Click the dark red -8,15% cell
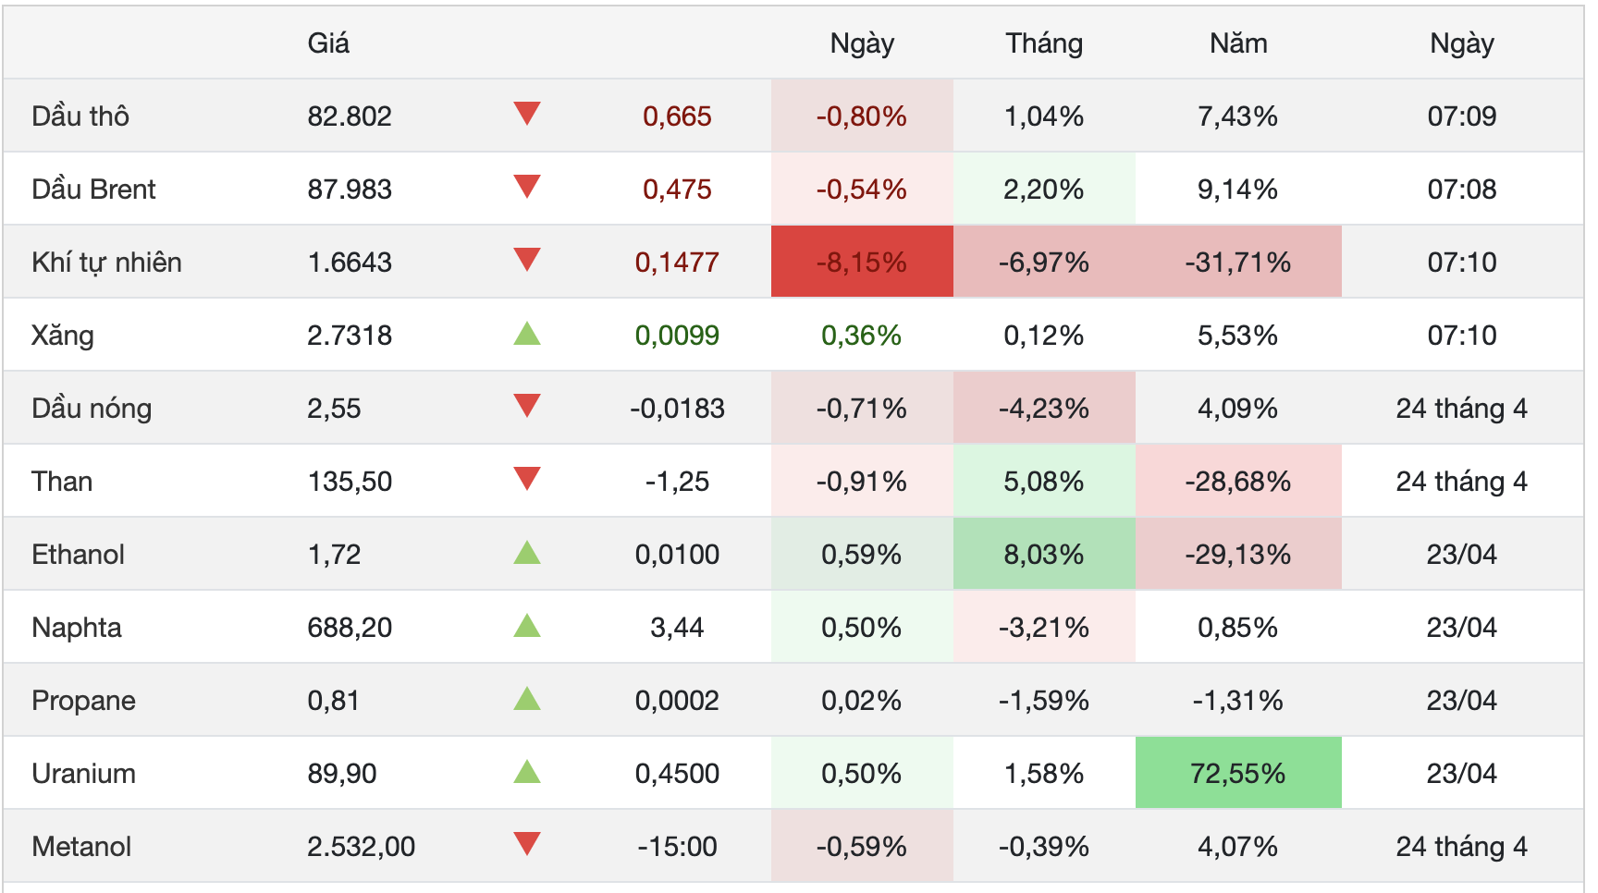This screenshot has width=1598, height=893. tap(862, 262)
